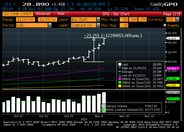Screen dimensions: 184x132
Task: Click the SMAVG on Close(50) value 22.5497
Action: pos(158,79)
